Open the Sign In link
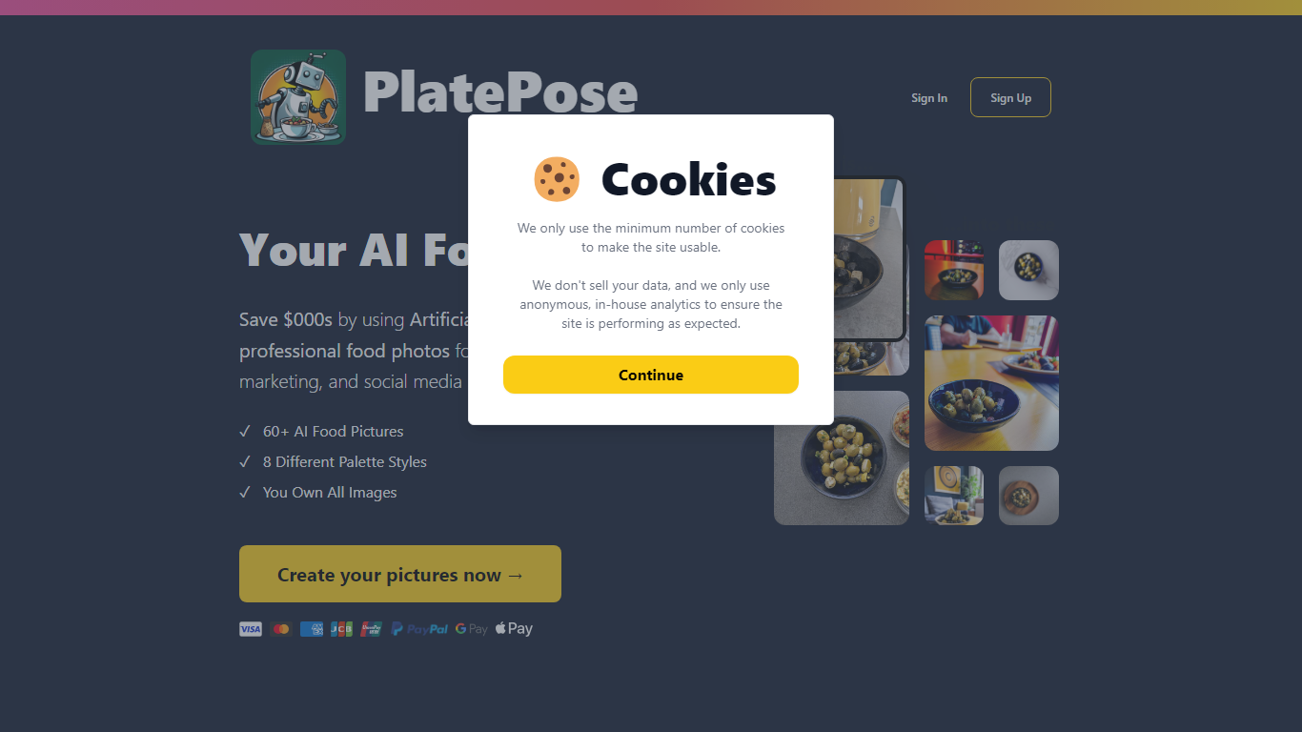Screen dimensions: 1302x732 [929, 98]
